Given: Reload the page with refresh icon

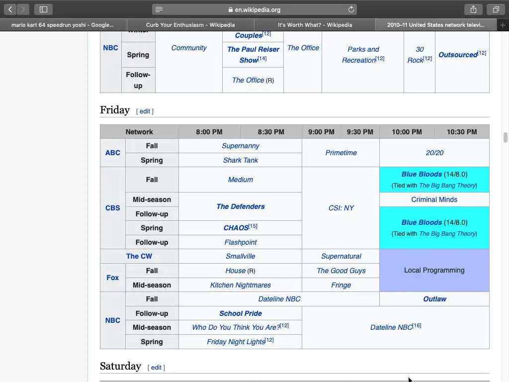Looking at the screenshot, I should coord(351,9).
